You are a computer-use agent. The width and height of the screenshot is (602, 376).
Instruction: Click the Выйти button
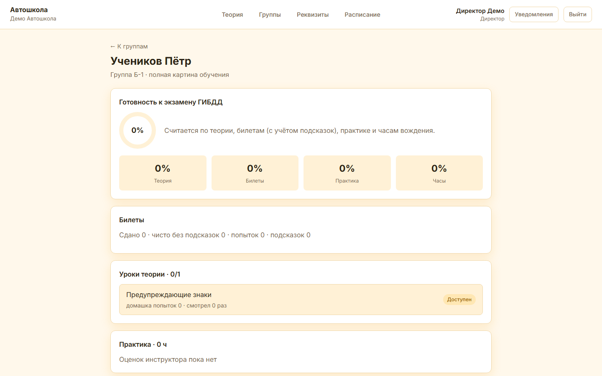pos(578,14)
